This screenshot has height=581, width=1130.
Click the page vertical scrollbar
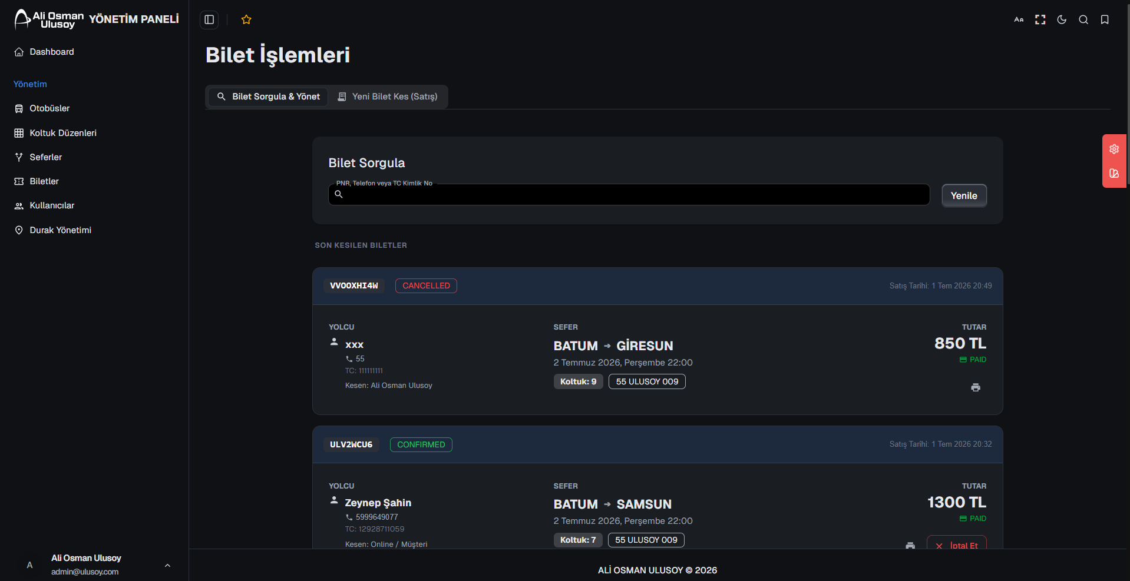point(1128,94)
